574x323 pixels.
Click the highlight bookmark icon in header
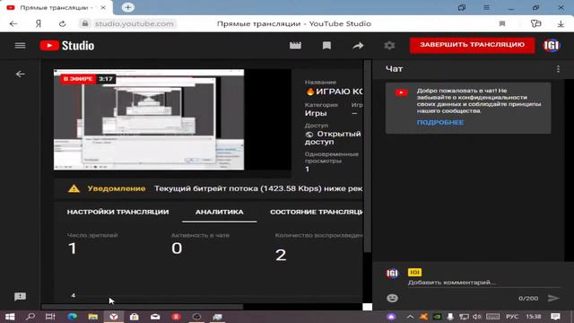pos(326,46)
